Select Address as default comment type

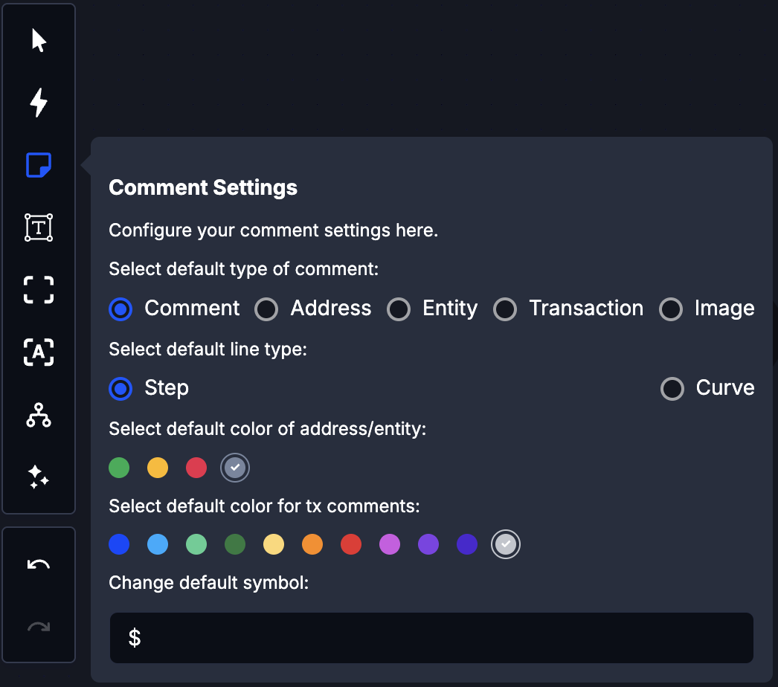click(266, 309)
